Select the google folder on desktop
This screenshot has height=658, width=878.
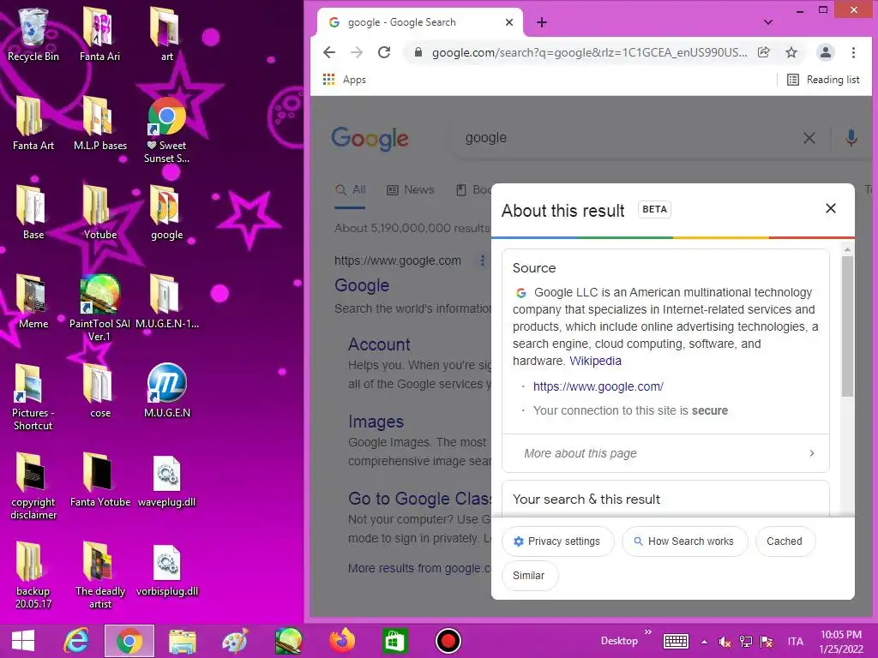click(166, 212)
